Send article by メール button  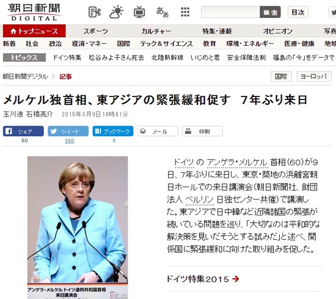click(x=158, y=131)
